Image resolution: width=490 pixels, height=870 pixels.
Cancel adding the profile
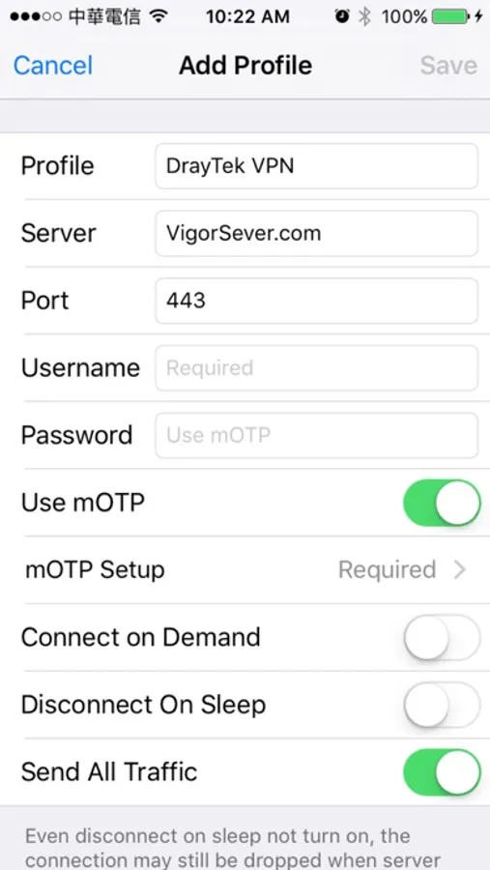(x=53, y=66)
